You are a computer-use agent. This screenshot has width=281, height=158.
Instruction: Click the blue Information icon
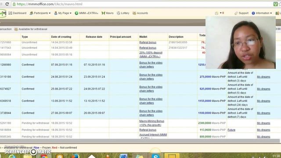[x=253, y=13]
